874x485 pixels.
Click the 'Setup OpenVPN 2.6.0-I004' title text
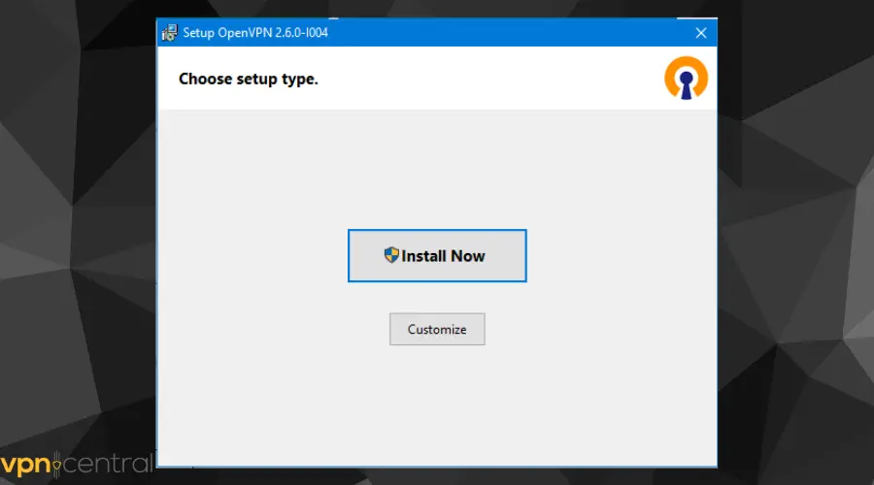[x=255, y=33]
